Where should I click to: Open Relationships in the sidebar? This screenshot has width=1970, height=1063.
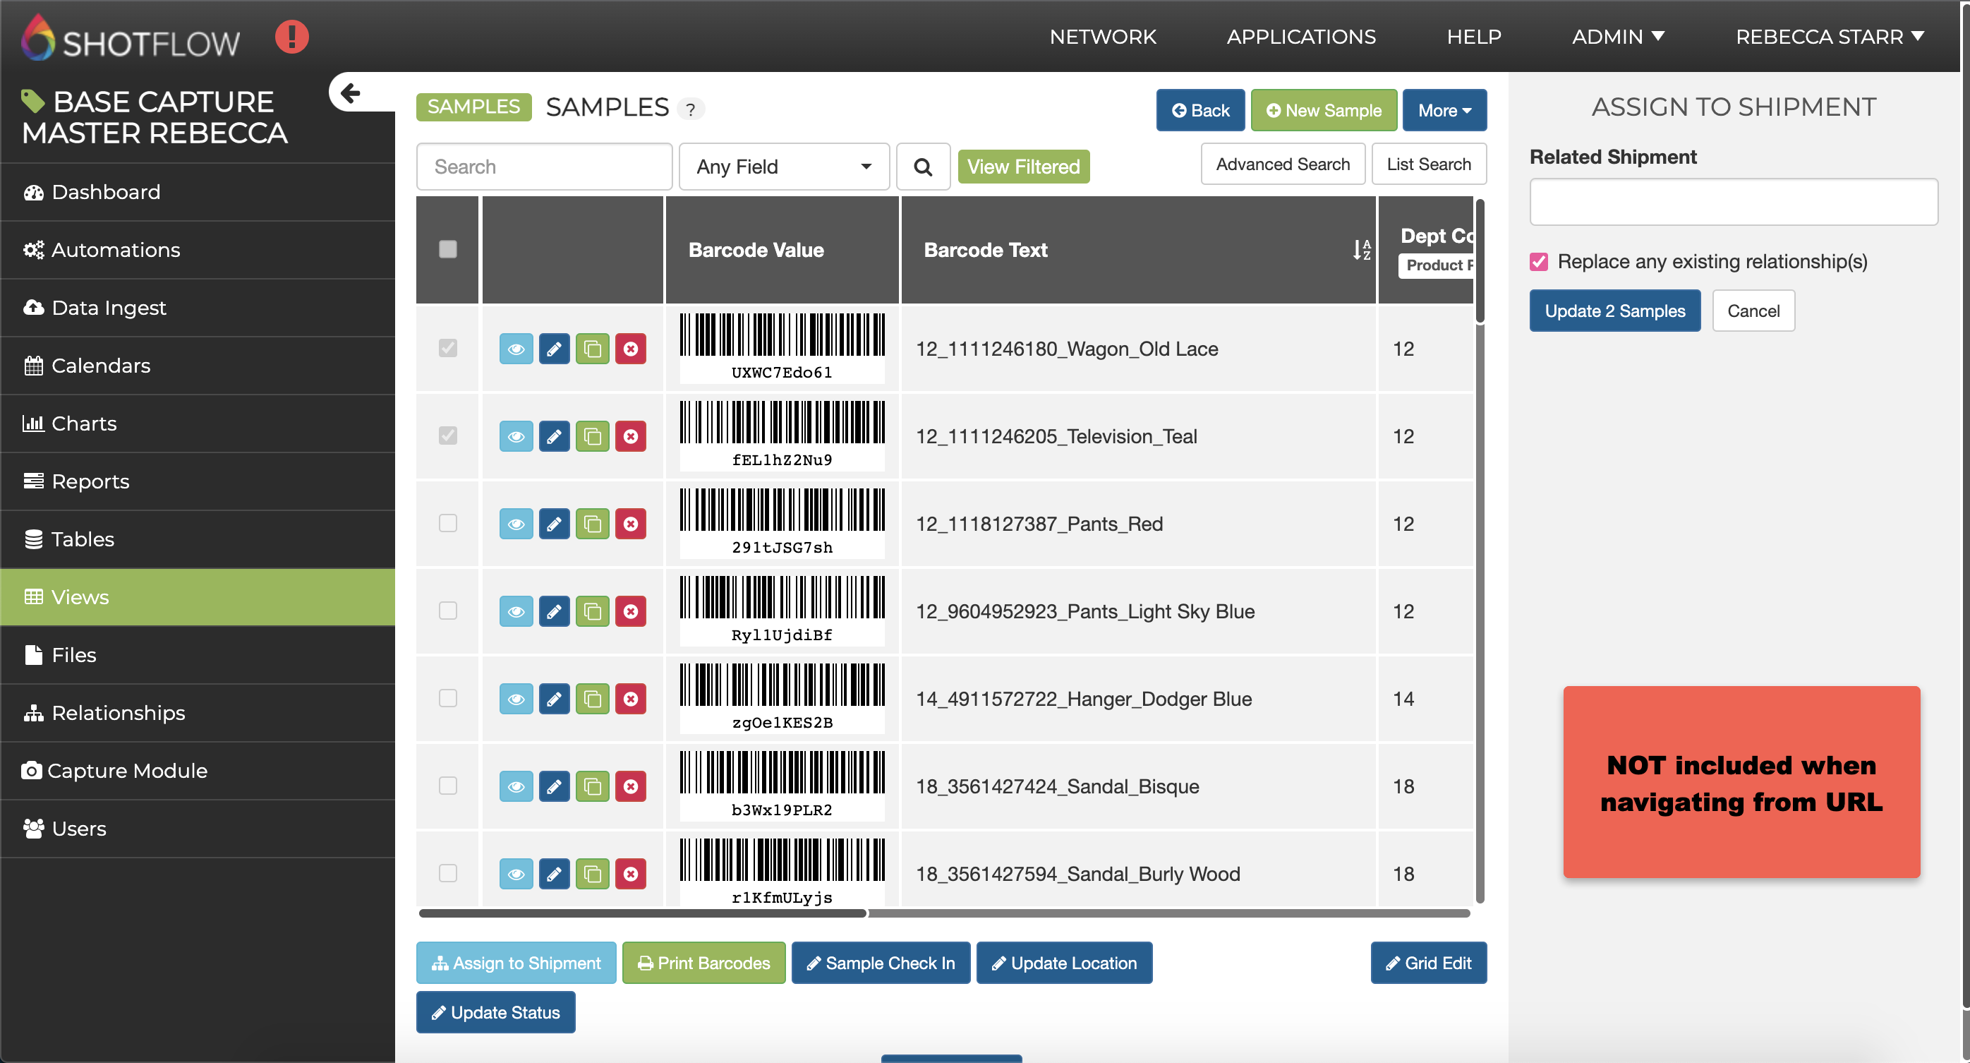[119, 712]
